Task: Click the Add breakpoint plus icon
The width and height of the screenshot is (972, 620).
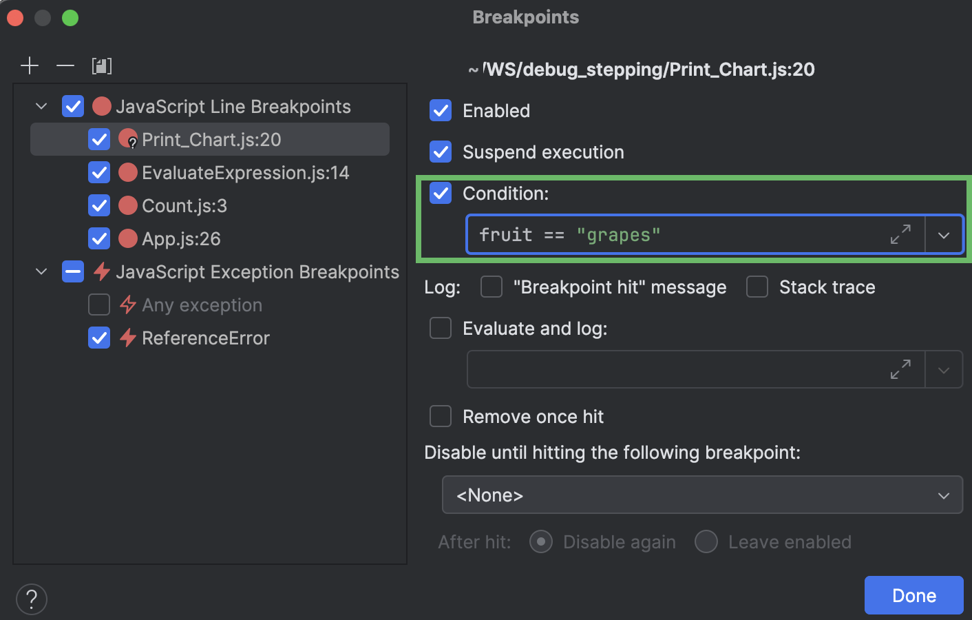Action: (x=30, y=66)
